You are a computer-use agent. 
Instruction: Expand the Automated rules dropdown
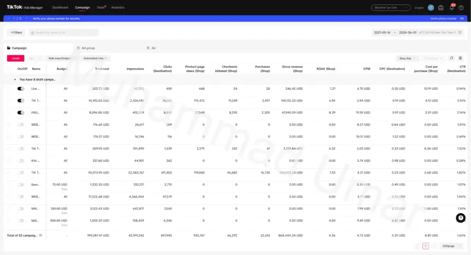(95, 58)
